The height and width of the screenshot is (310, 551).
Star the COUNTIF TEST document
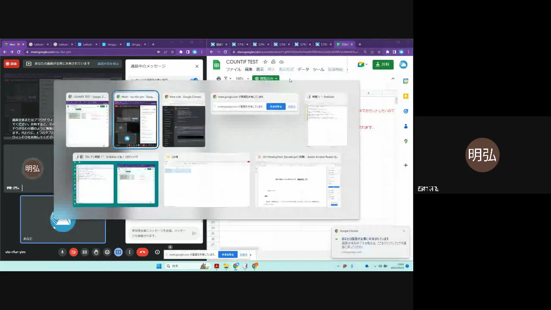265,62
